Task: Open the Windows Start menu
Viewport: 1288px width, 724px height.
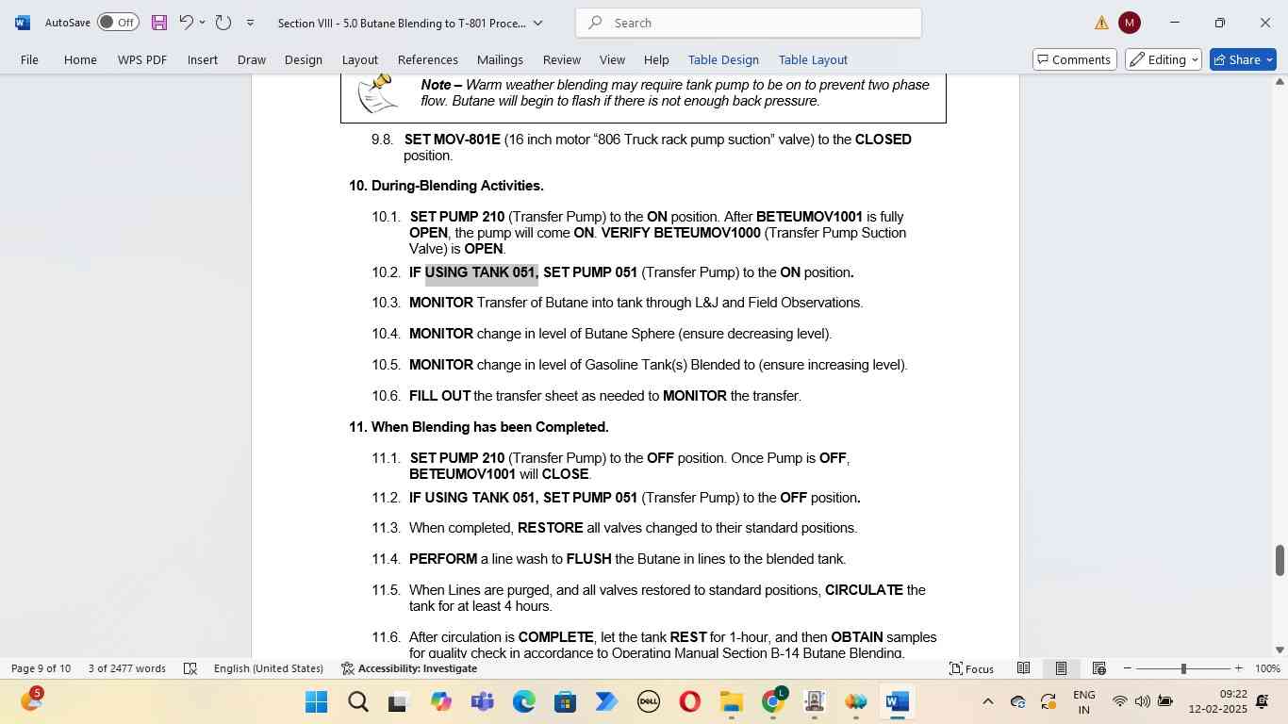Action: point(316,702)
